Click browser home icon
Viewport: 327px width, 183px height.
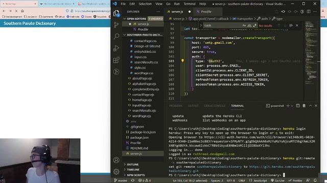click(22, 11)
